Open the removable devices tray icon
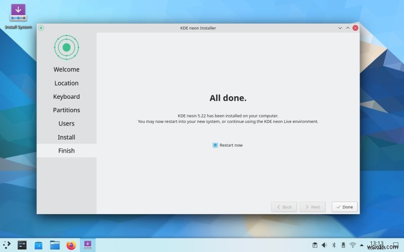Screen dimensions: 404x252 point(343,245)
